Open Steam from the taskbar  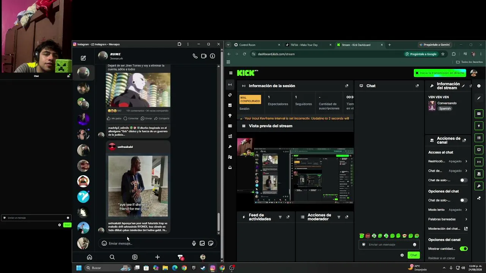(x=203, y=268)
